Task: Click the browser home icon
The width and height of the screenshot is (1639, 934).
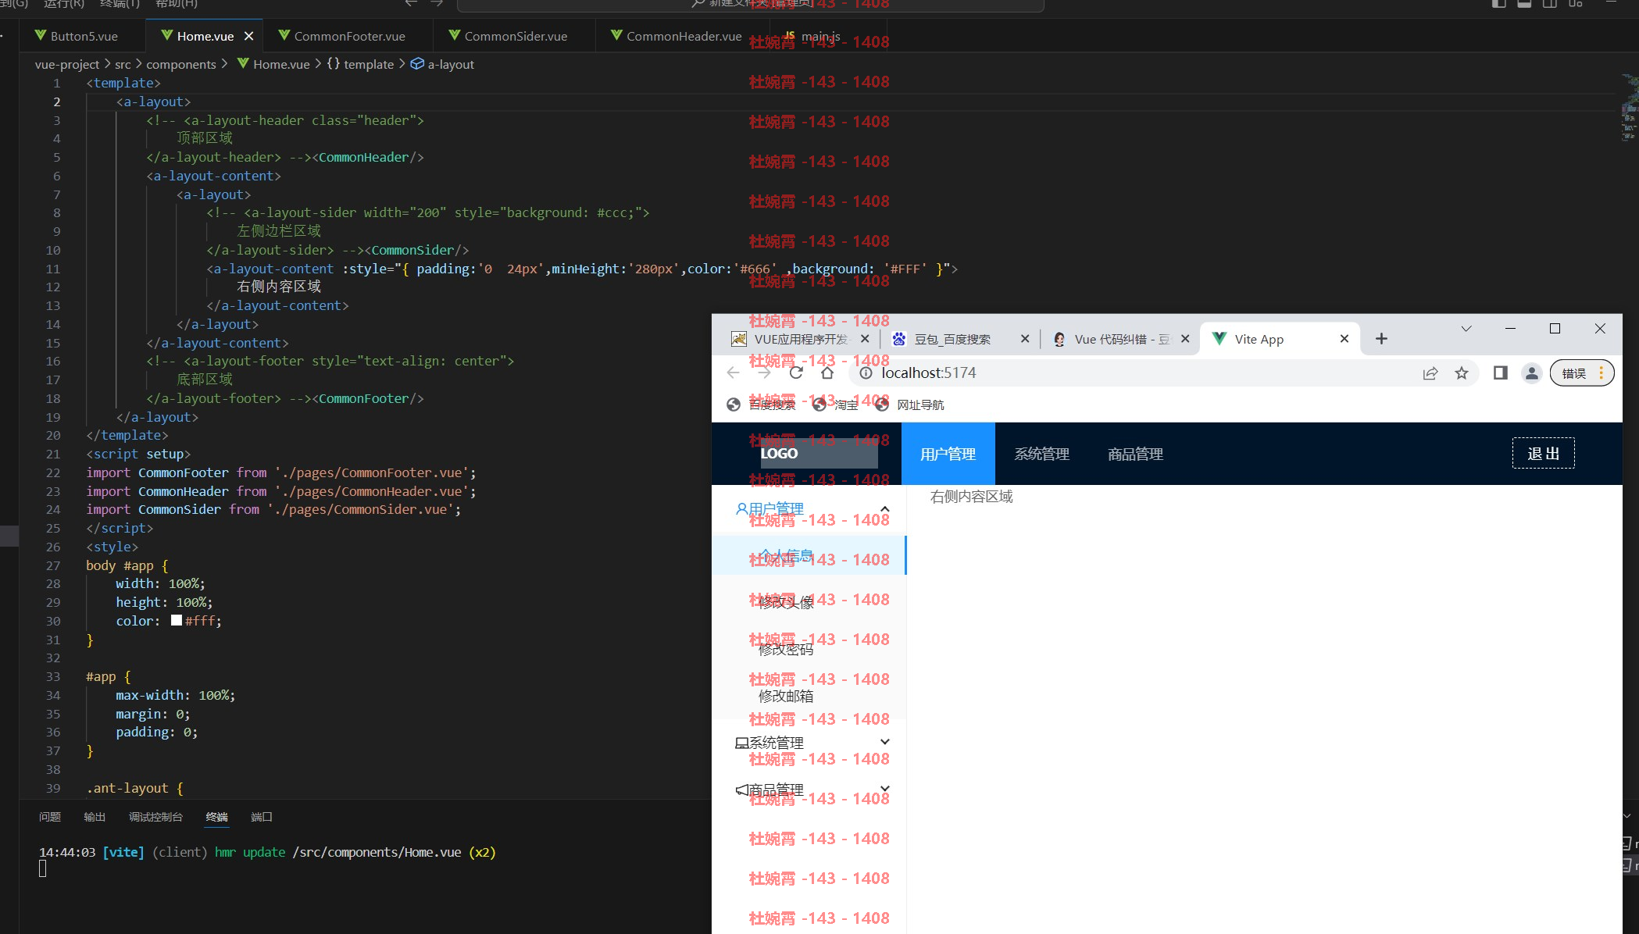Action: coord(827,373)
